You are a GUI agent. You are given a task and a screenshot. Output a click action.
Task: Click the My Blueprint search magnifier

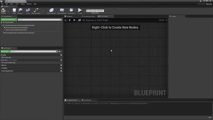[57, 51]
